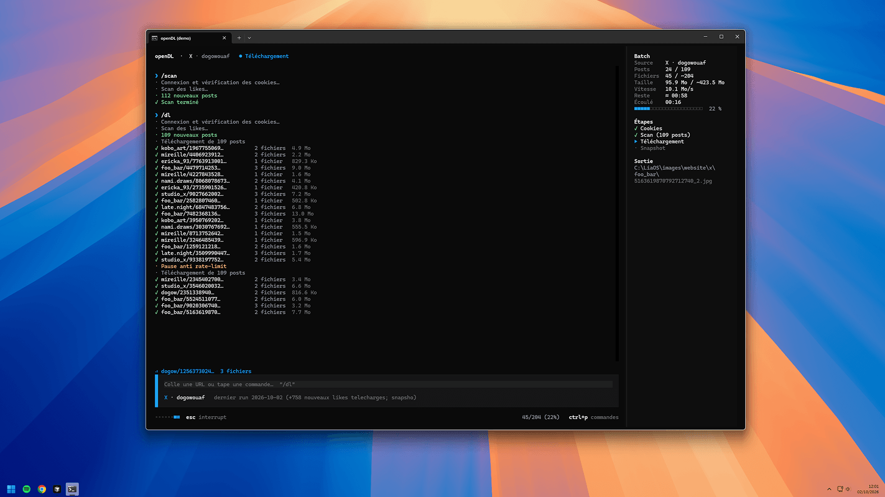Click the esc interrupt hint

pos(206,417)
